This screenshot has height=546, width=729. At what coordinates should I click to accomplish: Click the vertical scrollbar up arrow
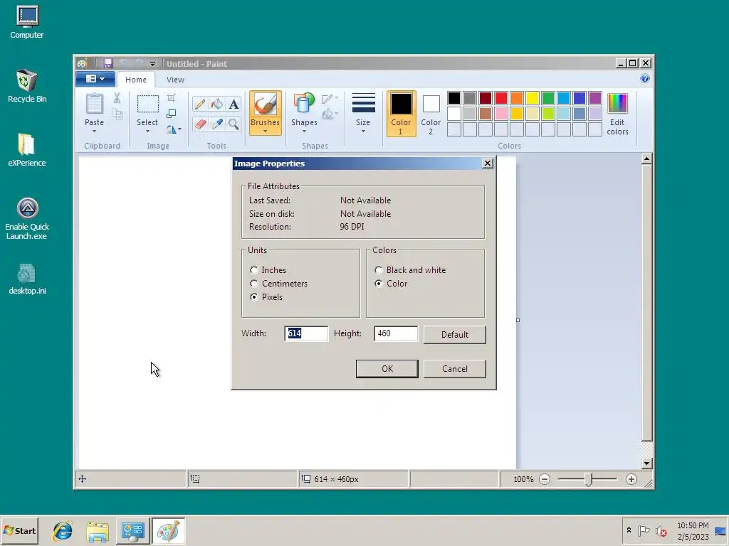tap(646, 159)
